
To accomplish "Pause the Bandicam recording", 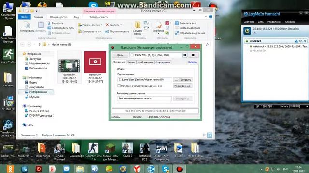I will pyautogui.click(x=184, y=55).
